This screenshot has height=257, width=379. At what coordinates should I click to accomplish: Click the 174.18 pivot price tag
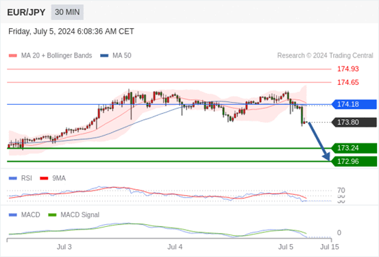pos(354,104)
